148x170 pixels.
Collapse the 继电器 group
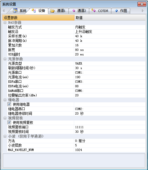coord(5,100)
